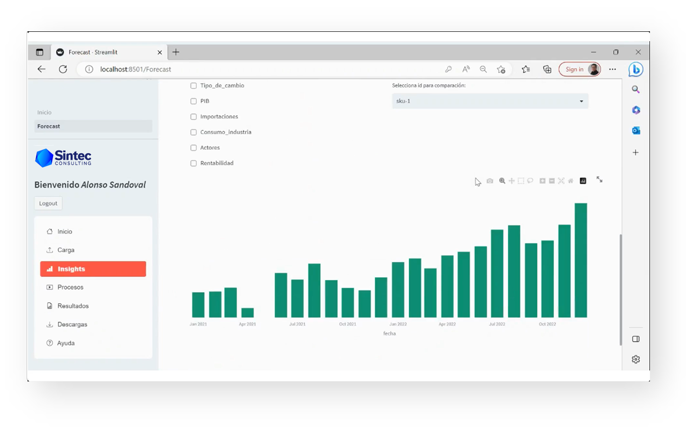Add page to favorites star

[501, 69]
